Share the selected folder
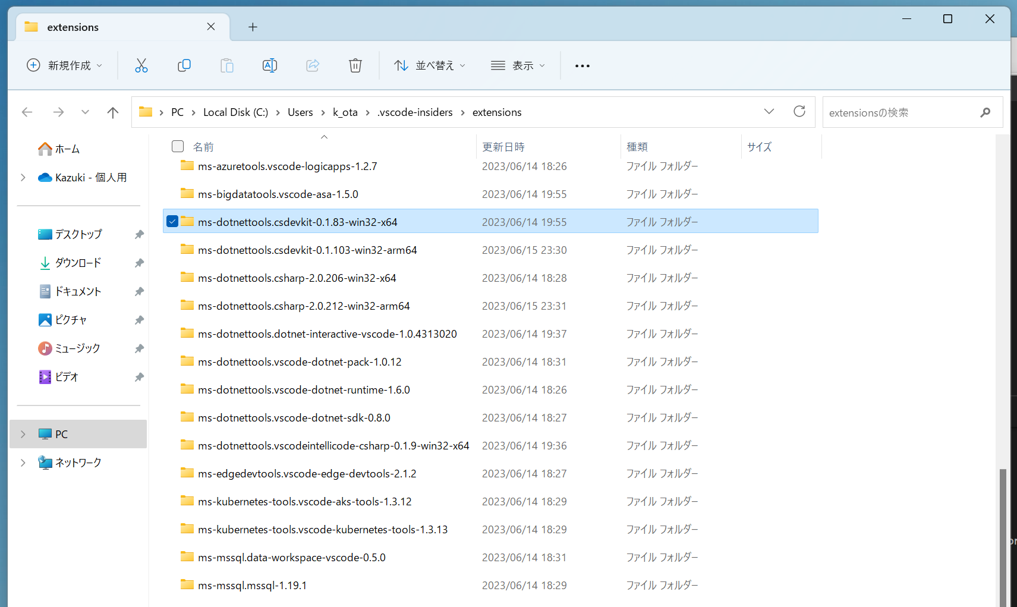1017x607 pixels. tap(312, 65)
